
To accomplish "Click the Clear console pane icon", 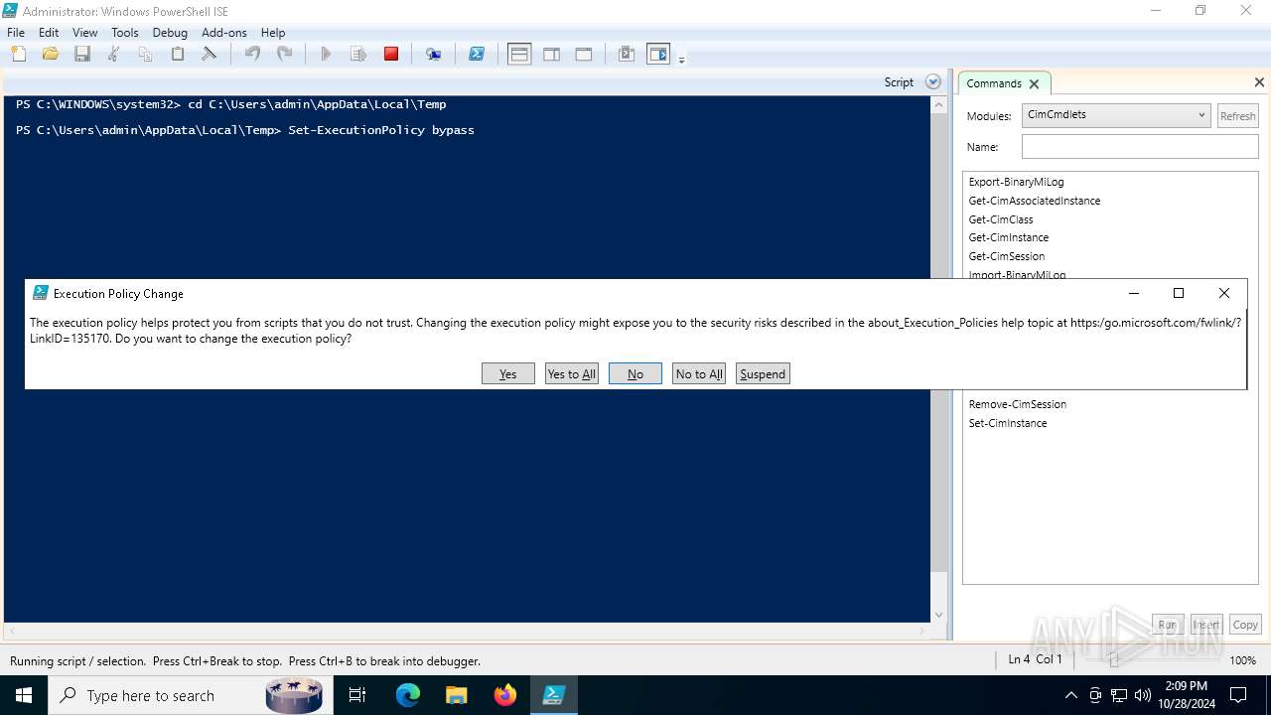I will pos(209,54).
